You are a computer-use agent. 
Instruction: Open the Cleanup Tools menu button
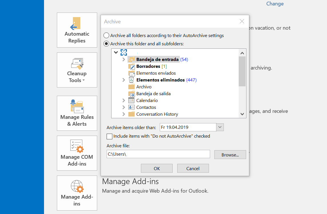tap(77, 70)
